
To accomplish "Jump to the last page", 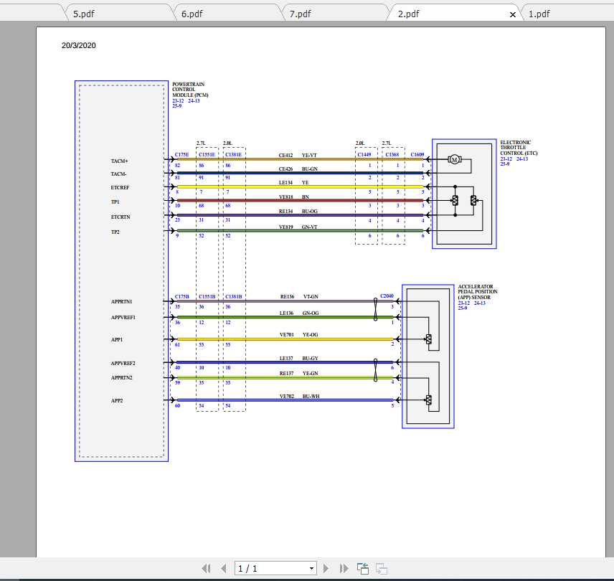I will [344, 569].
